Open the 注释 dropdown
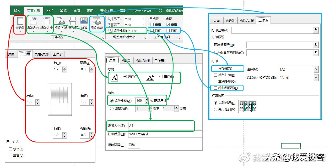The image size is (329, 166). (316, 69)
